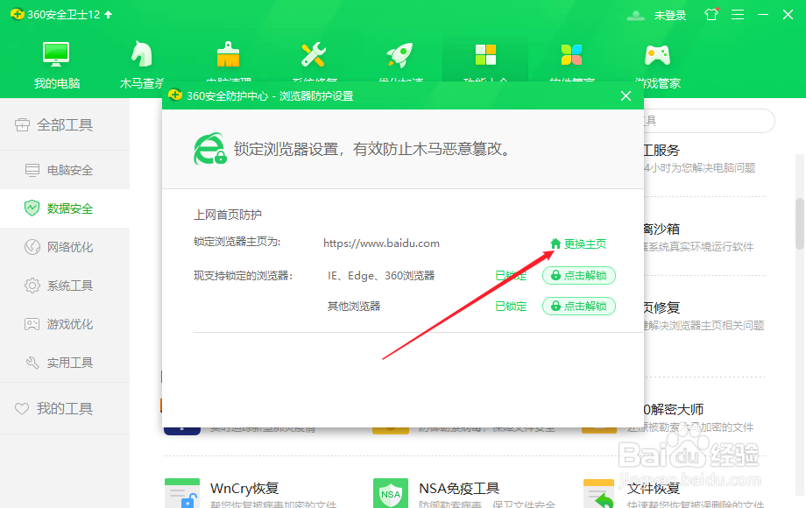Open the cleanup broom icon tab

pyautogui.click(x=229, y=55)
